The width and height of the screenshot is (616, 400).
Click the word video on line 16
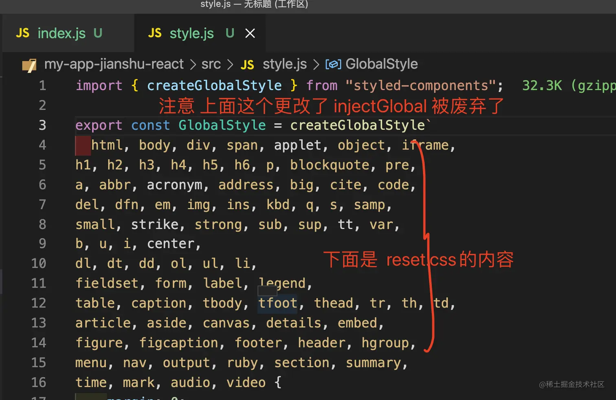tap(246, 383)
